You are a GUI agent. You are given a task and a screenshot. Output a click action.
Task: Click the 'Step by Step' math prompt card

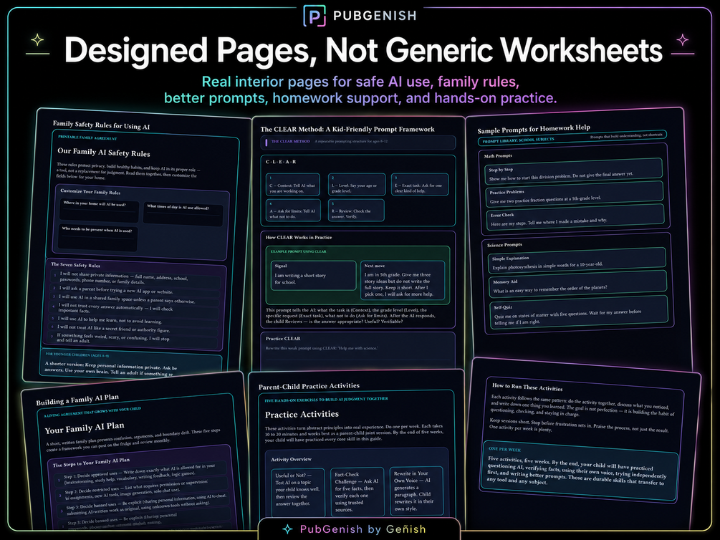(x=574, y=172)
